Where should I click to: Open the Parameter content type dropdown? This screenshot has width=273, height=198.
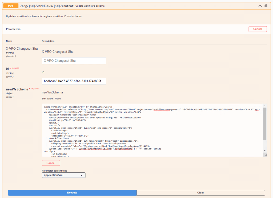63,175
